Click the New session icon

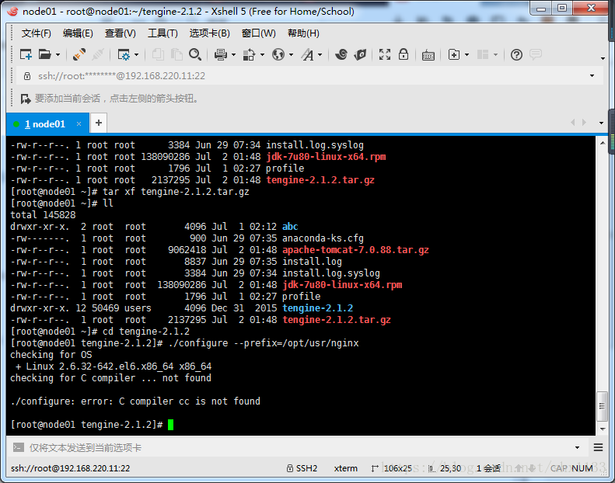pos(26,54)
